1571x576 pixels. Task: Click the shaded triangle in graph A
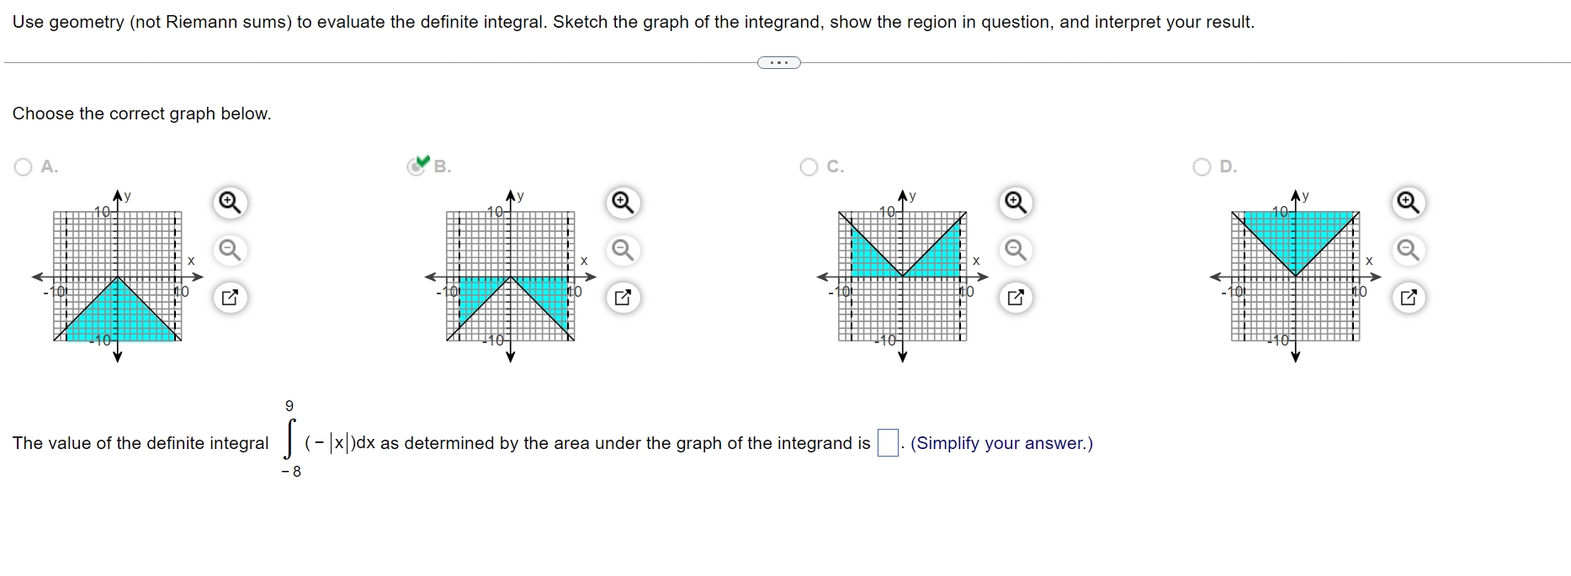[x=118, y=311]
